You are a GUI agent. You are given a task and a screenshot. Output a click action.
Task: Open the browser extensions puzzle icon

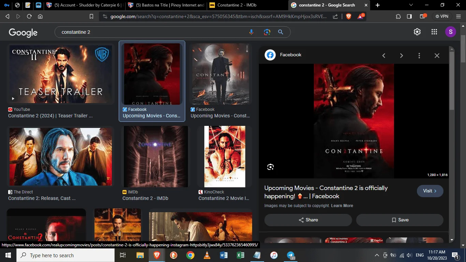(398, 16)
